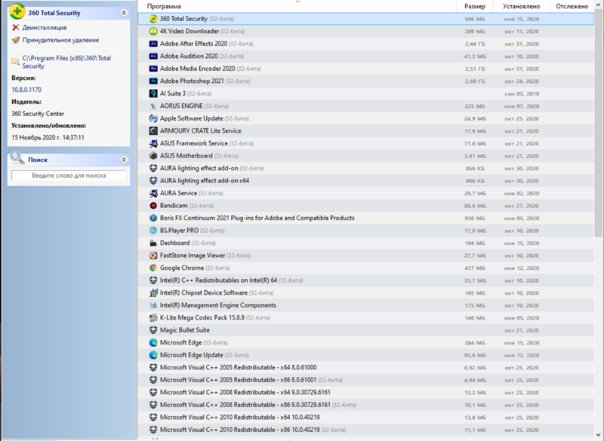This screenshot has height=441, width=604.
Task: Select Microsoft Visual C++ 2008 Redistributable x86 9.0.30729.6161
Action: click(365, 405)
